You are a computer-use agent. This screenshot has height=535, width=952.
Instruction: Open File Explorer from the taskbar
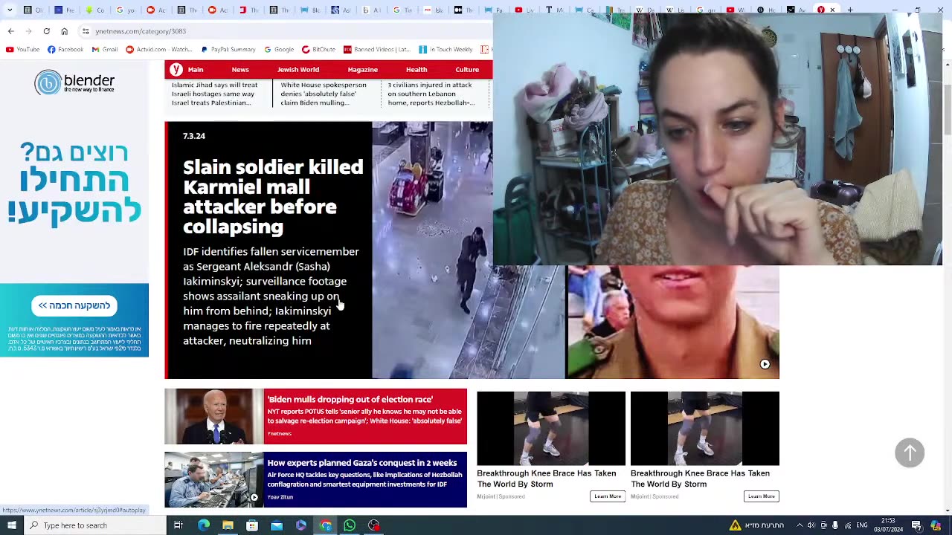click(228, 525)
